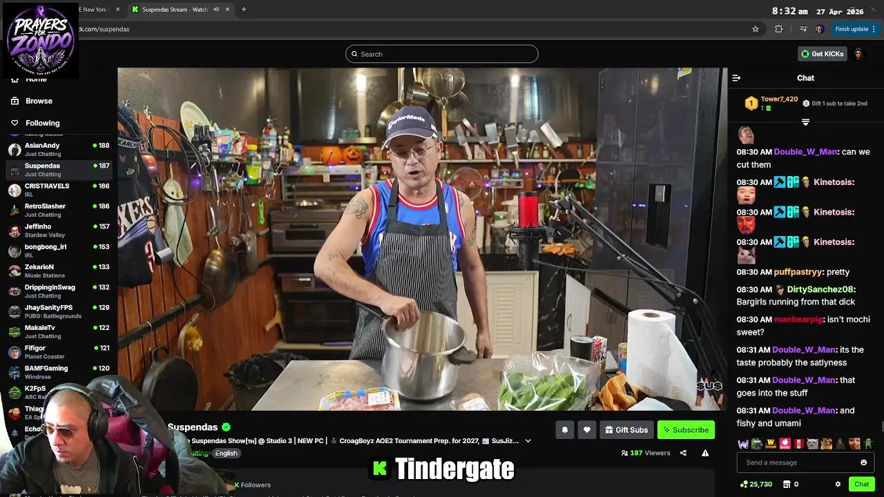
Task: Click the Subscribe button
Action: pyautogui.click(x=686, y=430)
